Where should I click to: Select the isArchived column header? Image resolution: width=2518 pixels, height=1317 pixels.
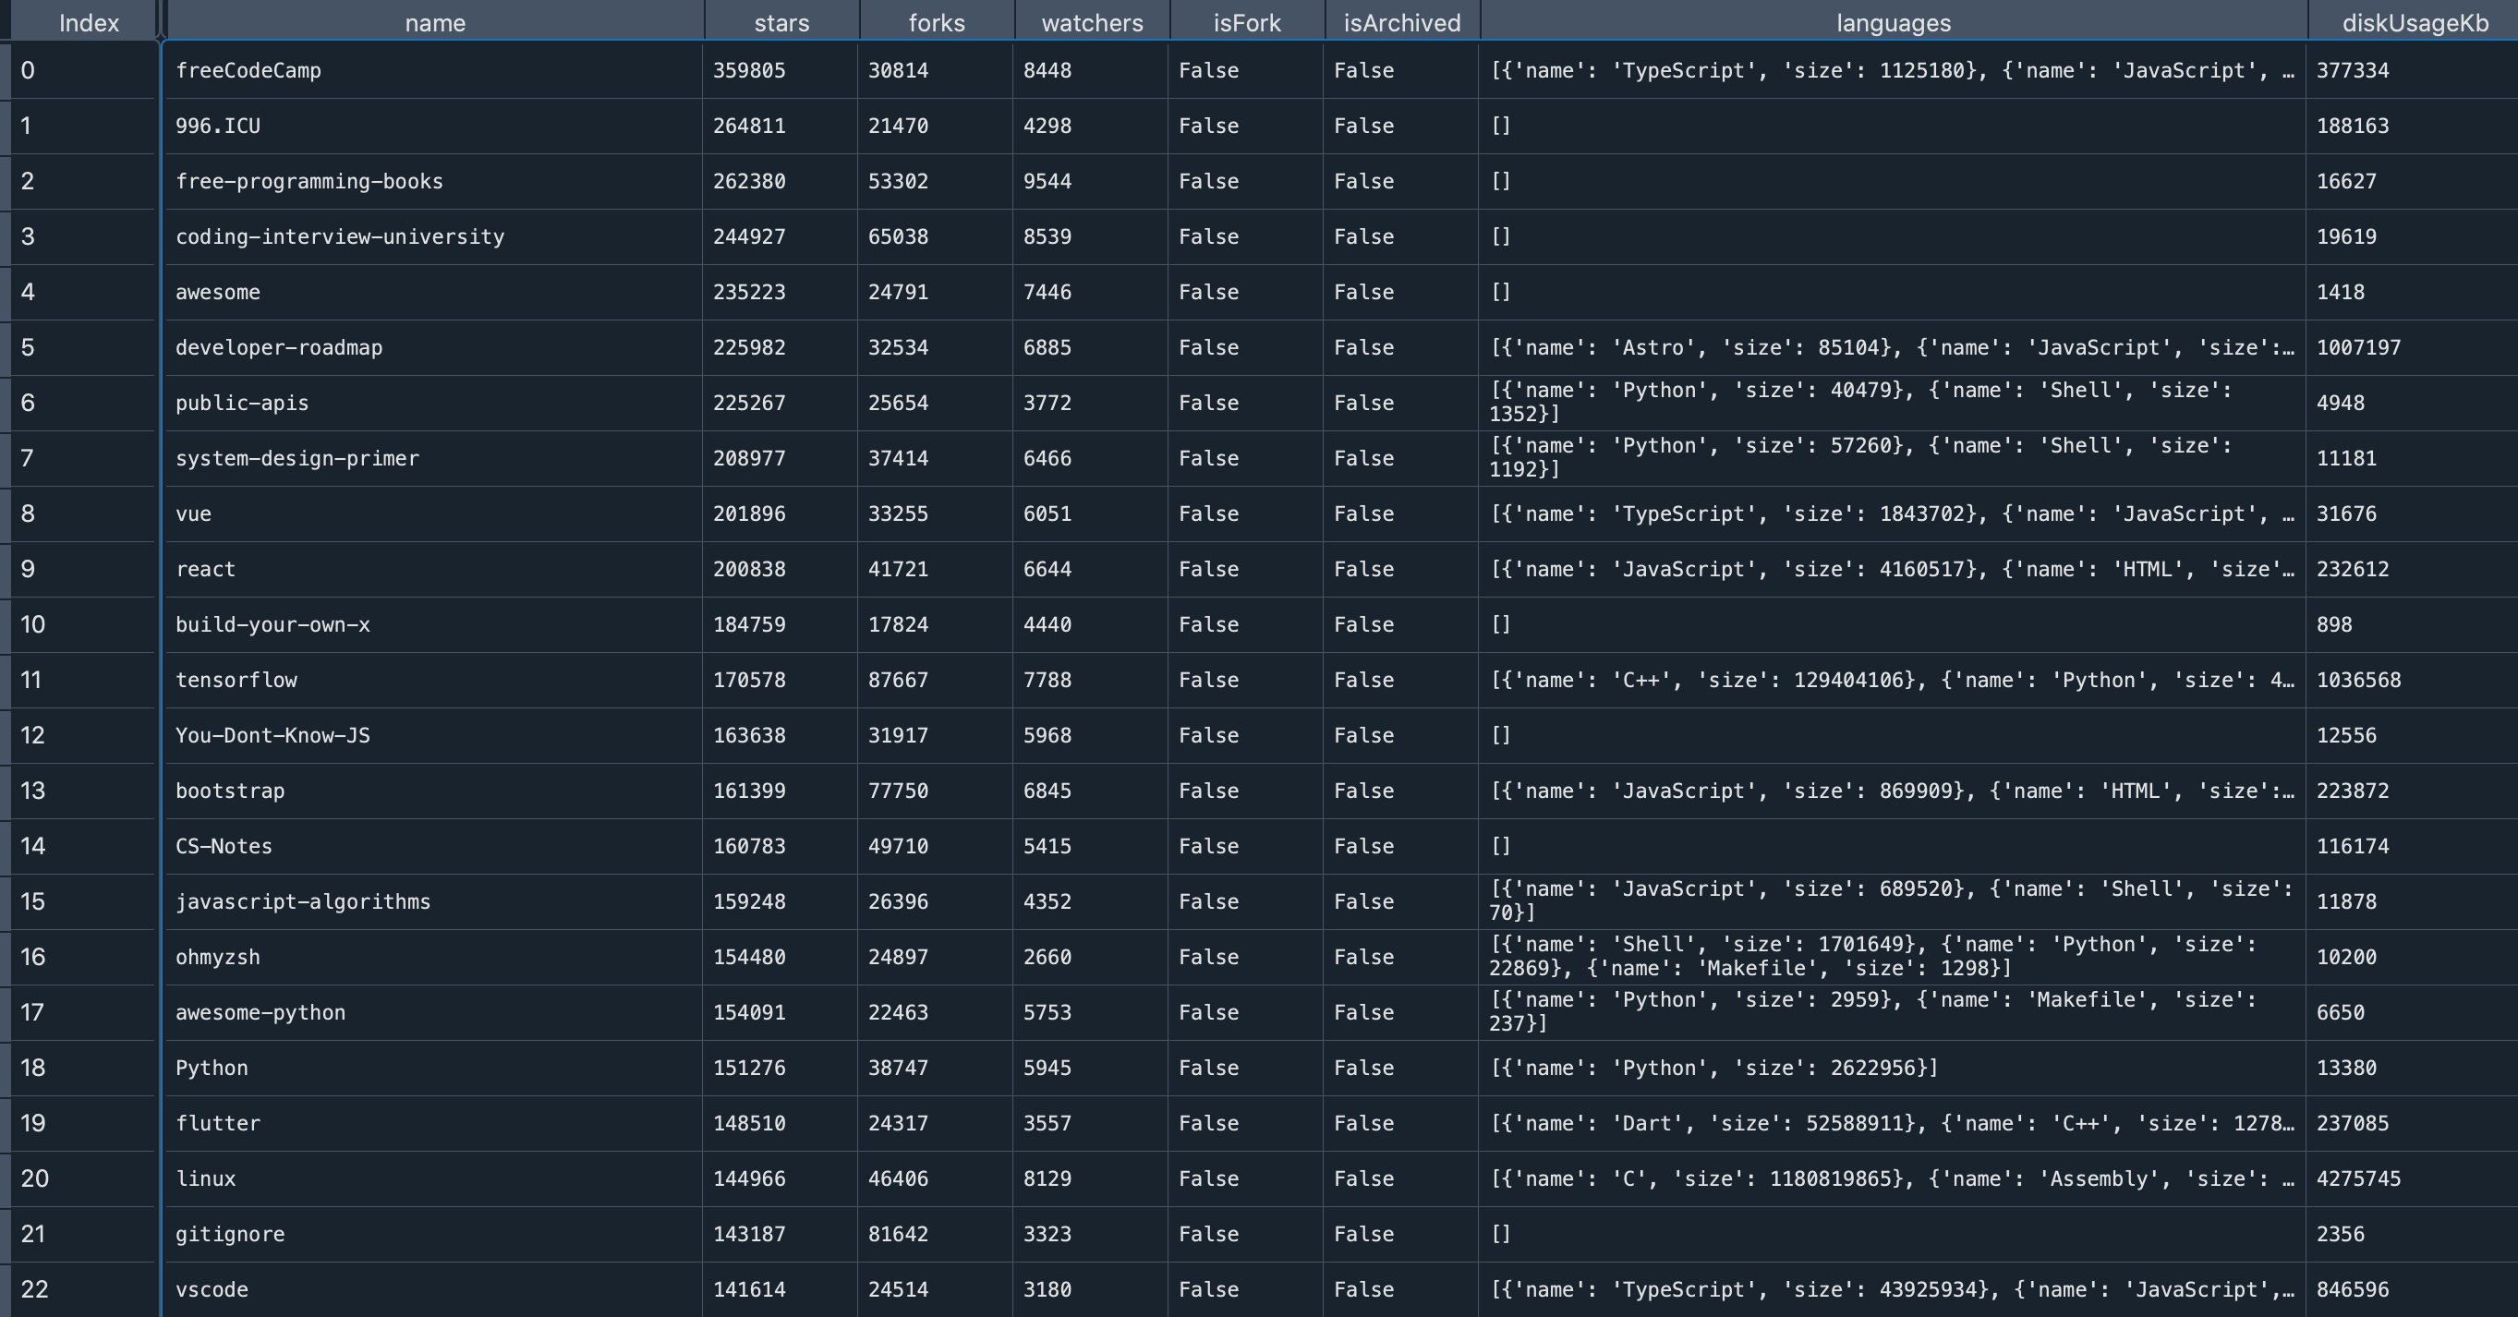coord(1400,22)
